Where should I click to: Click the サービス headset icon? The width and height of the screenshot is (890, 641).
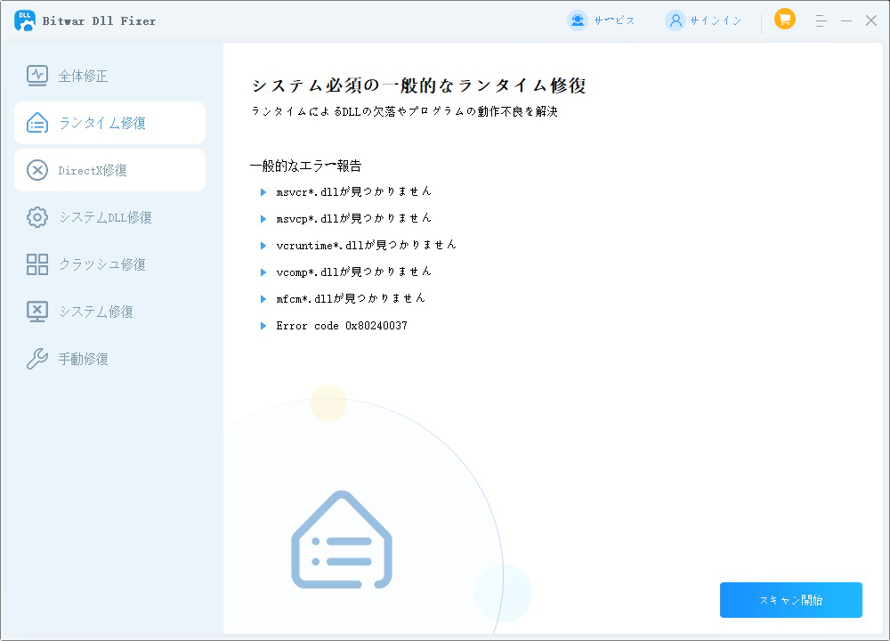click(578, 20)
